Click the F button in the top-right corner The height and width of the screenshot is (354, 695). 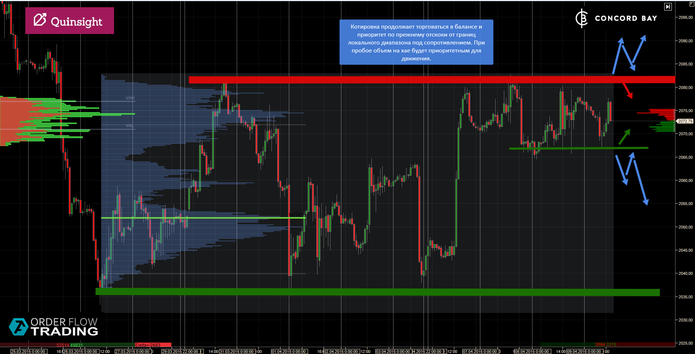(691, 4)
